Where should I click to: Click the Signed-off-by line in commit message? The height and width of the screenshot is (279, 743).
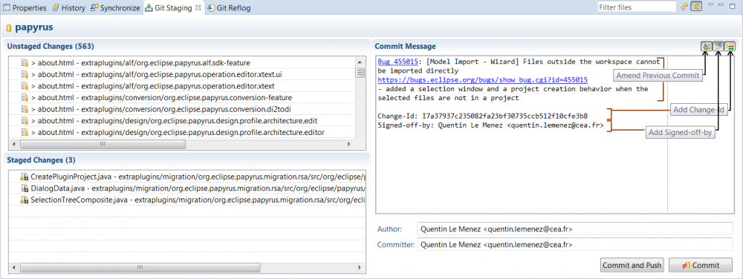(x=490, y=125)
